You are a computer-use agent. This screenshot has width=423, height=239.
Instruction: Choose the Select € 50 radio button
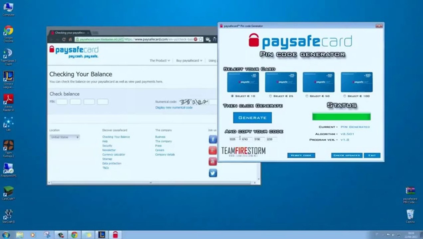click(307, 96)
